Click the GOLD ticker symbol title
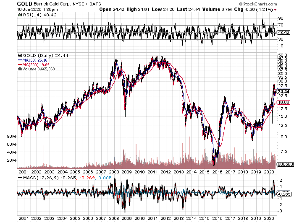Screen dimensions: 294x222 (24, 4)
